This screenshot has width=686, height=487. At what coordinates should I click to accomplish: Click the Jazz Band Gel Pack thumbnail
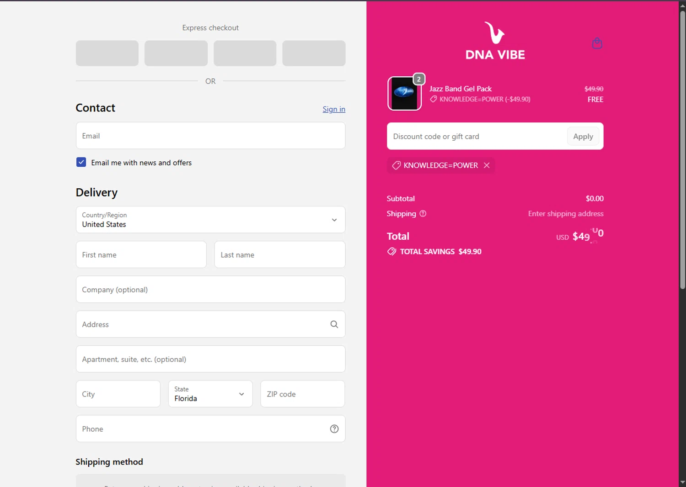[x=404, y=93]
